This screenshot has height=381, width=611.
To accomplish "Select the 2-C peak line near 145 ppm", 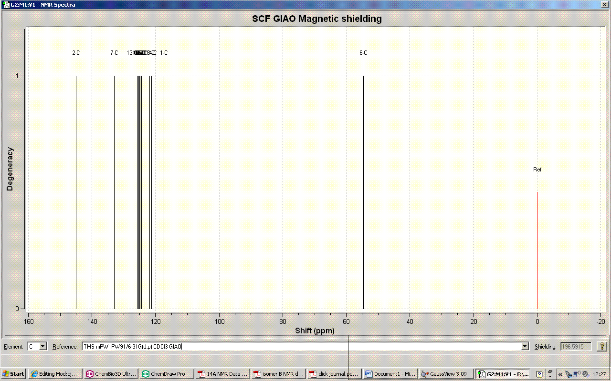I will 76,192.
